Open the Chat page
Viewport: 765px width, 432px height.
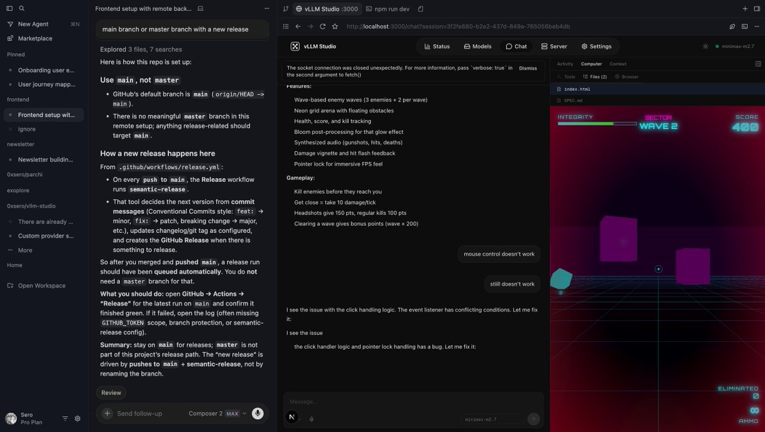(516, 46)
